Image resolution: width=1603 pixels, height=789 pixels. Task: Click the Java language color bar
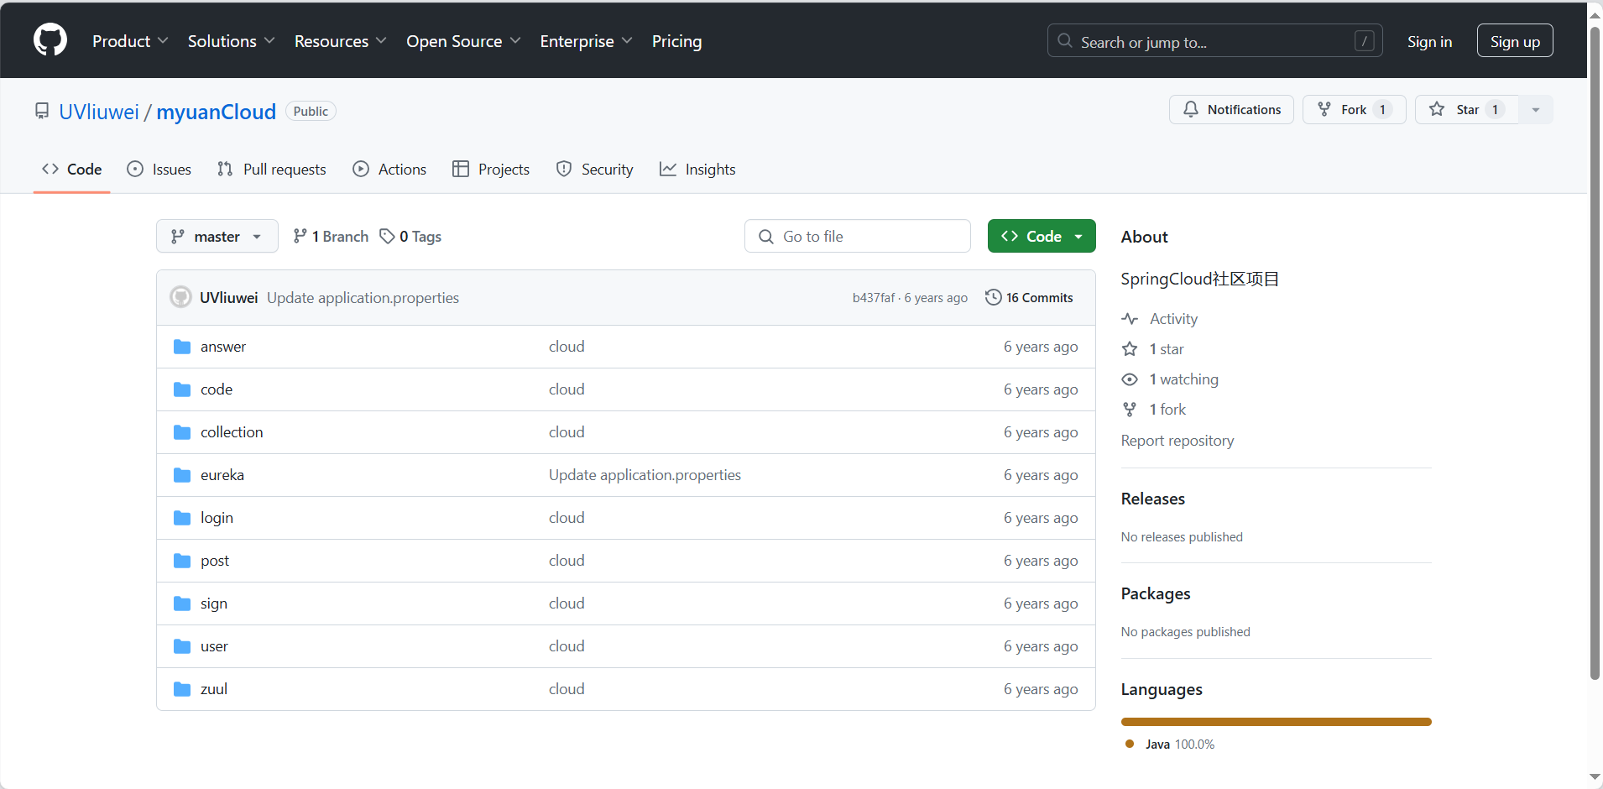(1277, 722)
